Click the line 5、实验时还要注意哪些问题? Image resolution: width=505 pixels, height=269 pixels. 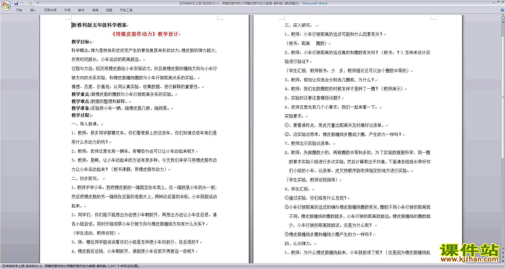pos(313,98)
